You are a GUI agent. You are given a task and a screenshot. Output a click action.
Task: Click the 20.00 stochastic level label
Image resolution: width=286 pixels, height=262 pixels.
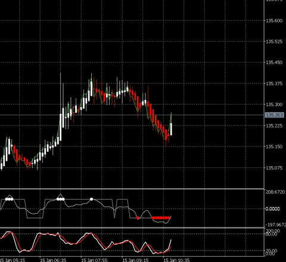(x=272, y=251)
